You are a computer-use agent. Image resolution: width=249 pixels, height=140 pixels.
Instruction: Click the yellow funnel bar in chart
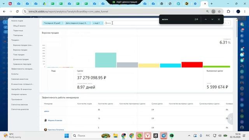pos(149,66)
